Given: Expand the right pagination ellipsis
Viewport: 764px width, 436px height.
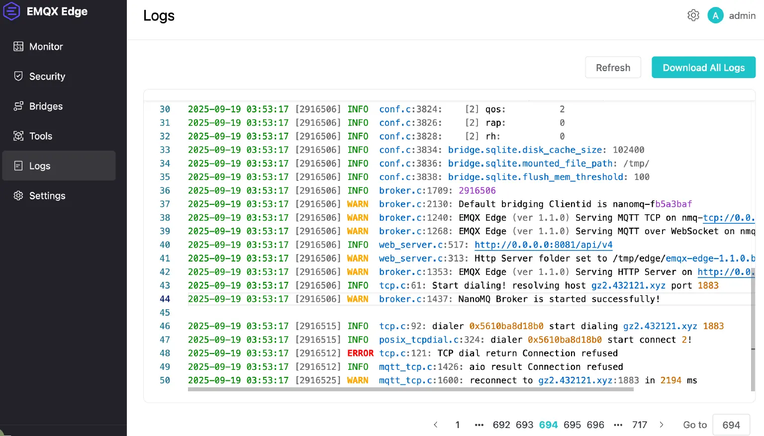Looking at the screenshot, I should click(618, 425).
